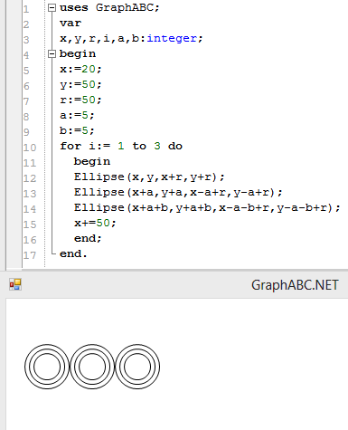Click the third drawn concentric circle
The image size is (348, 430).
click(x=137, y=367)
